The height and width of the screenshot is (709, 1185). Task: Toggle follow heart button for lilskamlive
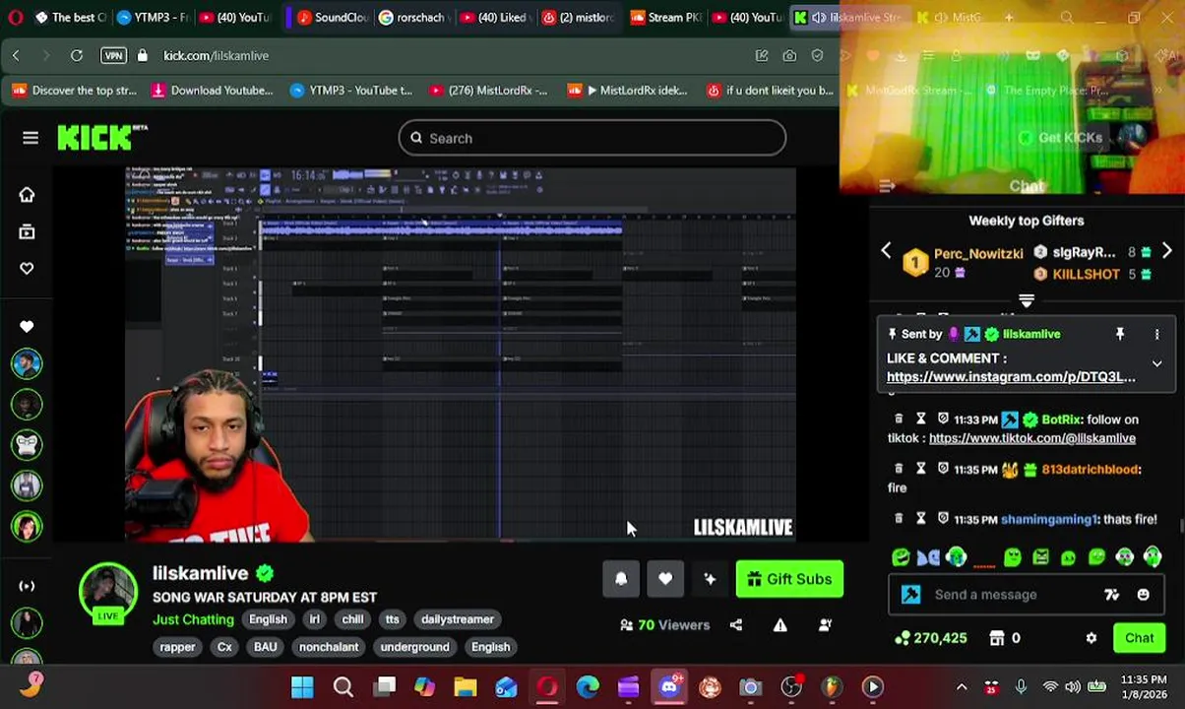point(665,579)
